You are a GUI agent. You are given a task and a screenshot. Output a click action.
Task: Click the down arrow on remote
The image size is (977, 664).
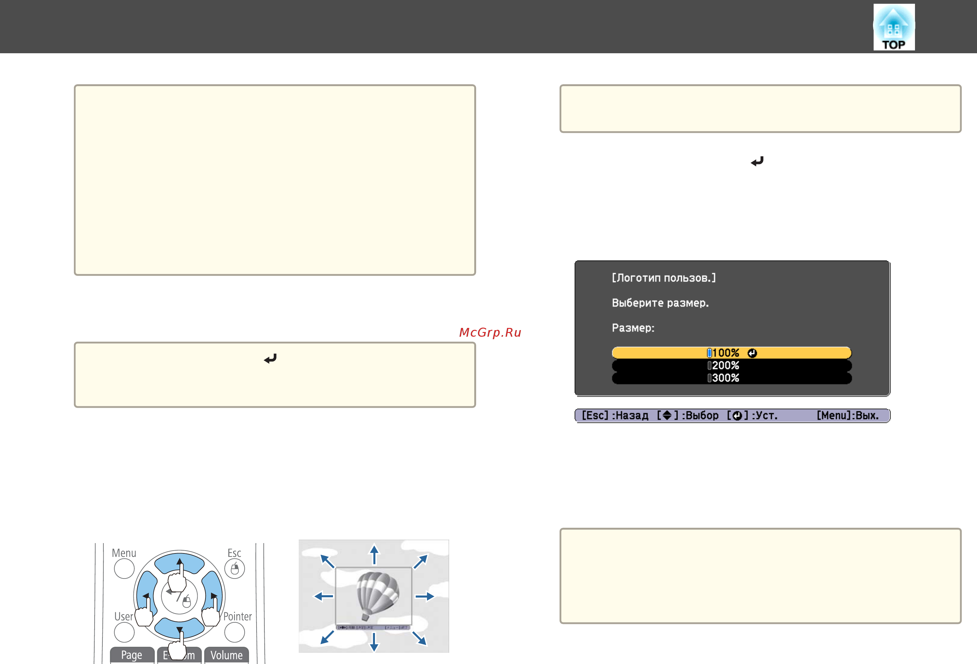point(179,629)
